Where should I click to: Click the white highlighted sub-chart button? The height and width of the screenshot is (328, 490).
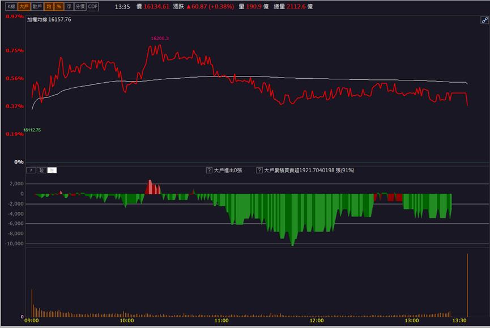click(52, 171)
